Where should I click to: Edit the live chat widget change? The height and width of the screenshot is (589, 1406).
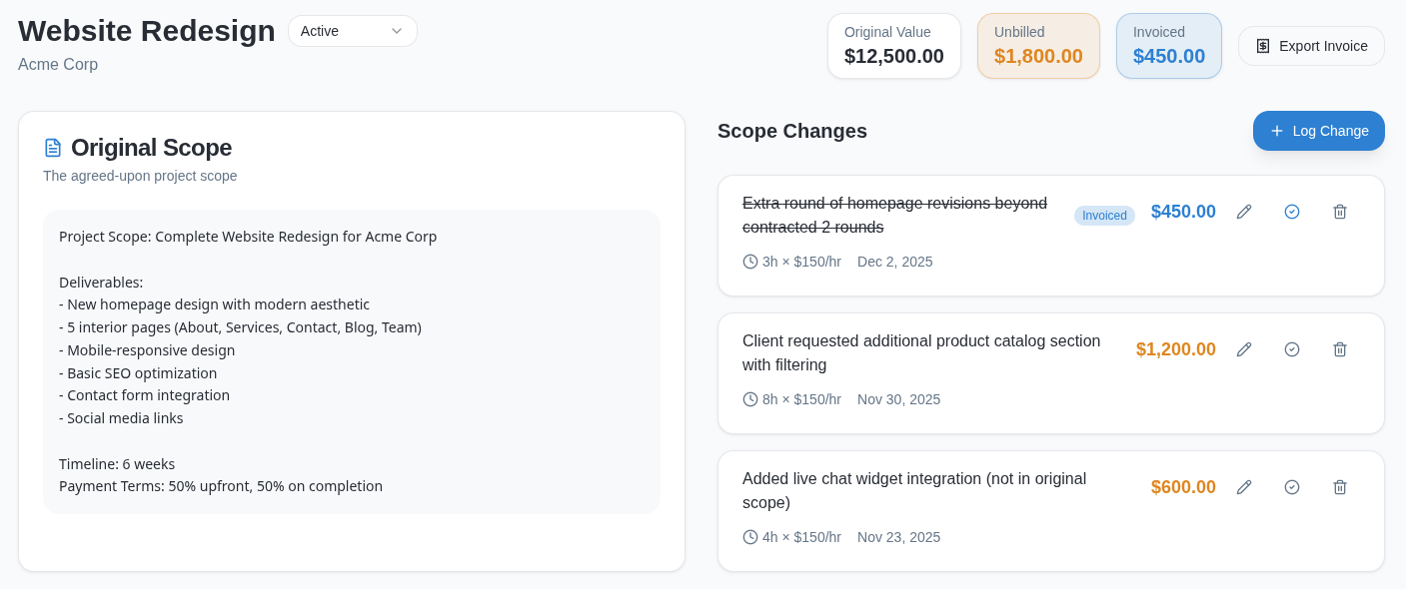[1244, 487]
